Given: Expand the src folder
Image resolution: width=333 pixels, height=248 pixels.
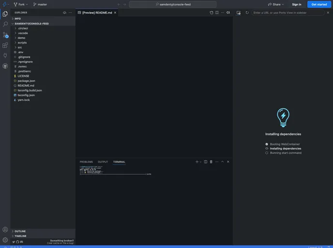Looking at the screenshot, I should click(x=43, y=47).
